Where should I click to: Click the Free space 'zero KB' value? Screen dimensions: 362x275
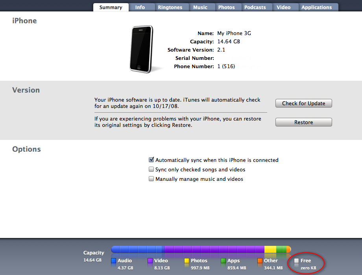point(308,268)
